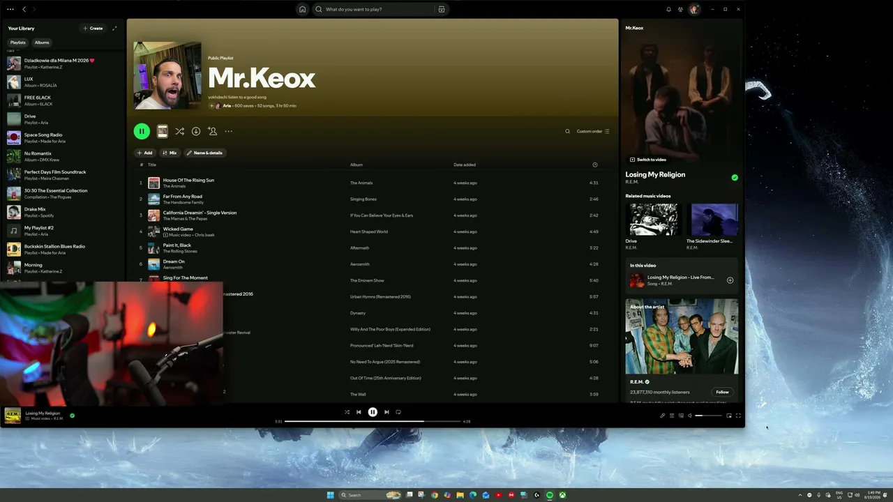Image resolution: width=893 pixels, height=502 pixels.
Task: Focus the 'What do you want to play?' search box
Action: [374, 9]
